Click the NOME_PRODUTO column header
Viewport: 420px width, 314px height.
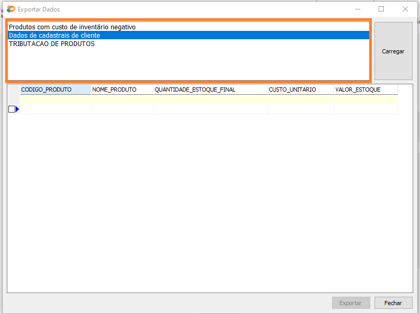coord(122,89)
